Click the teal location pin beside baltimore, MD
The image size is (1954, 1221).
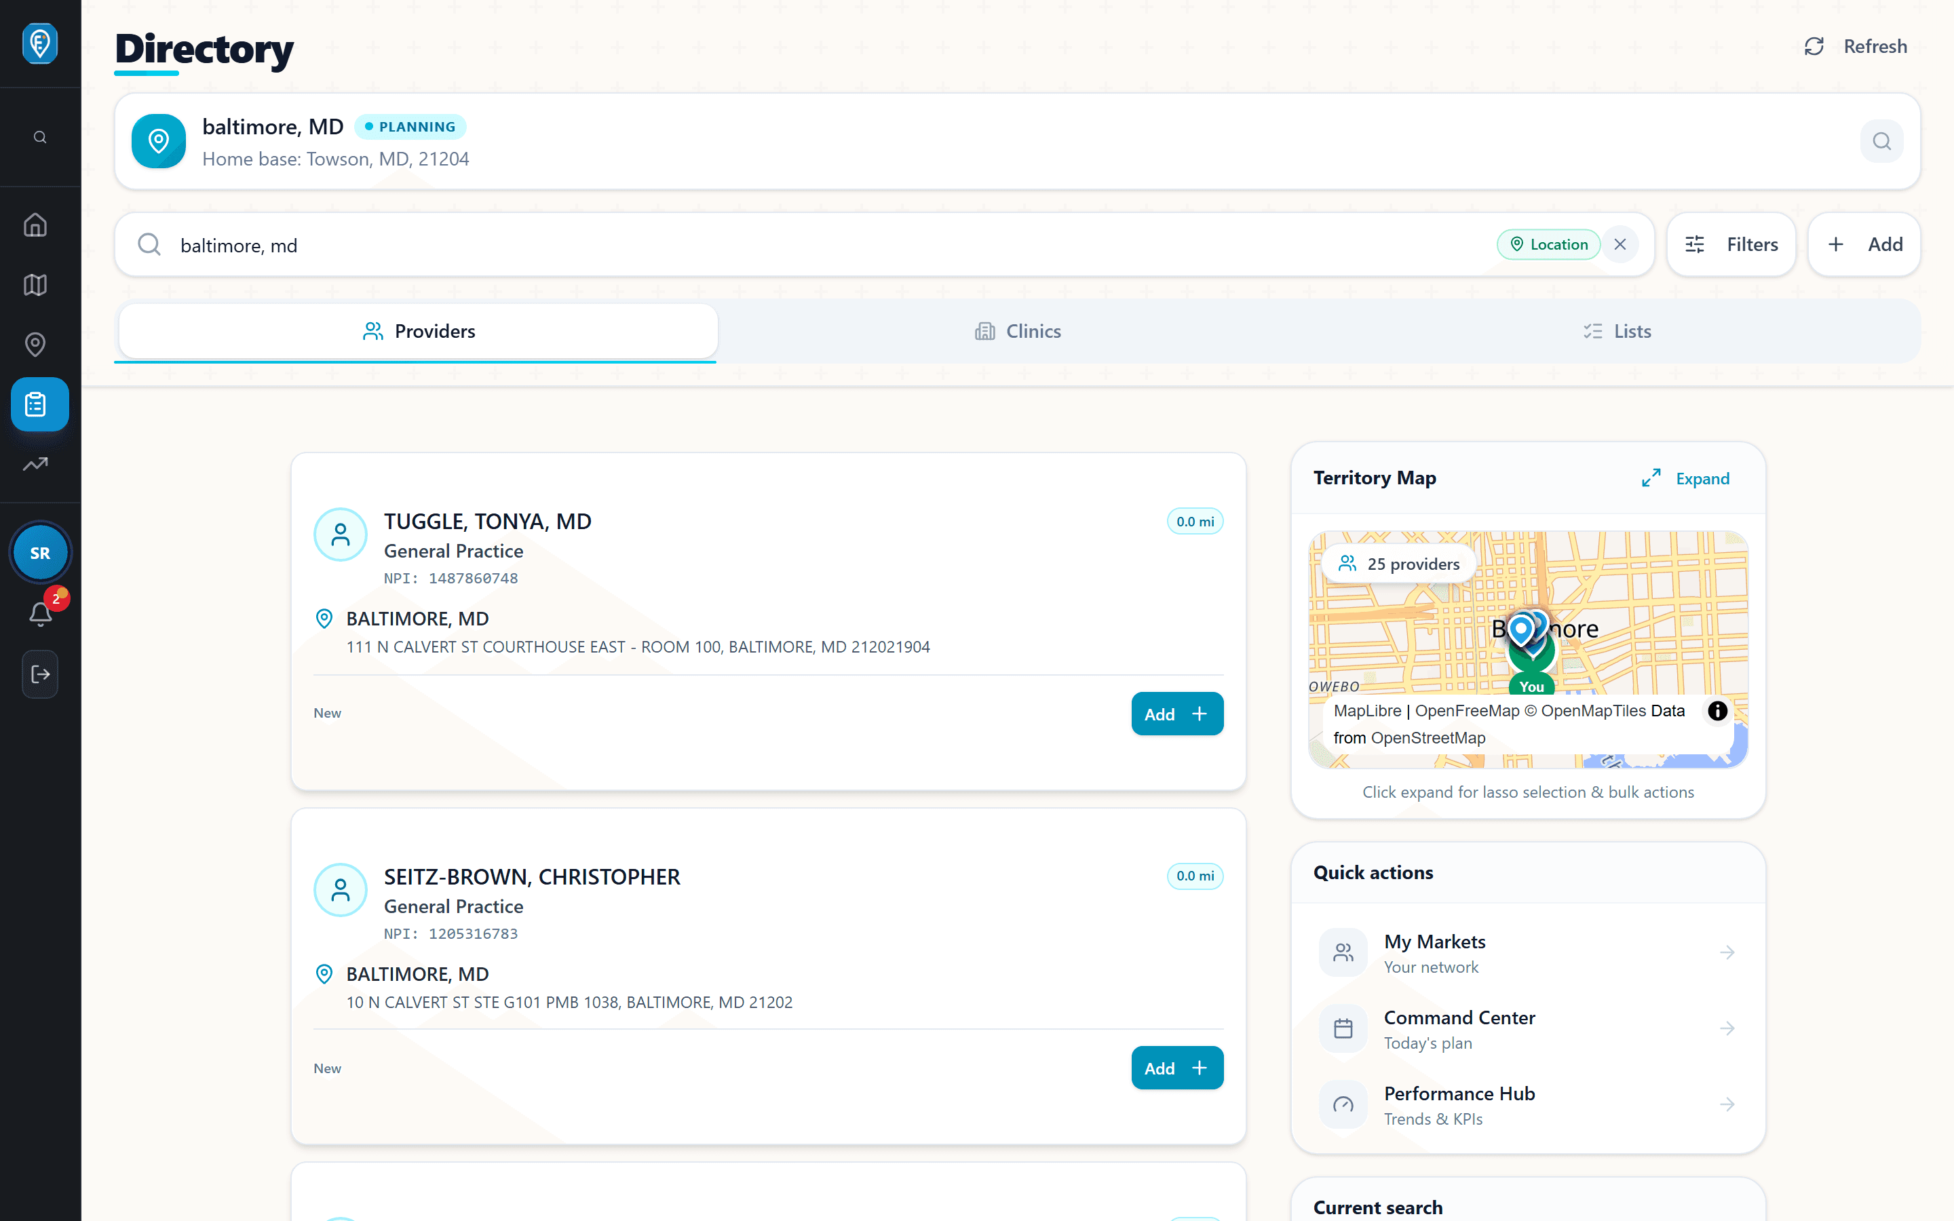tap(158, 141)
